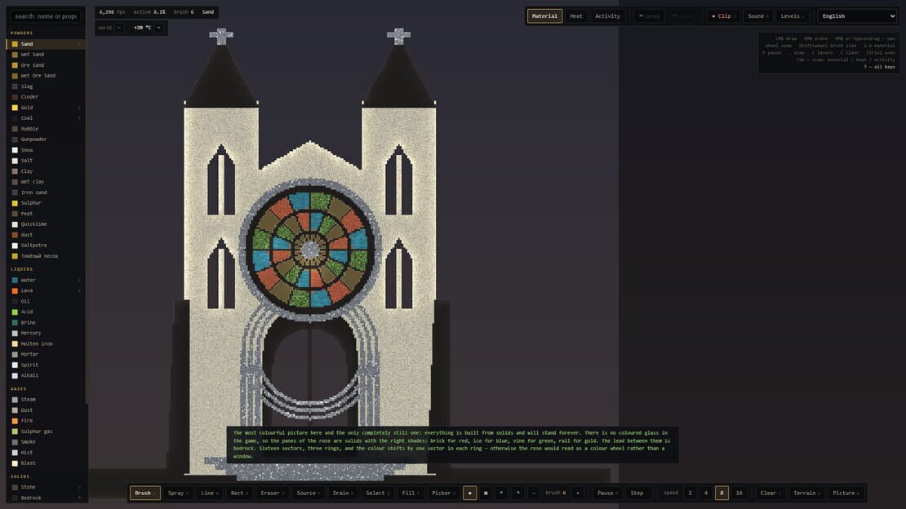Choose Rubble material
This screenshot has width=906, height=509.
[45, 129]
